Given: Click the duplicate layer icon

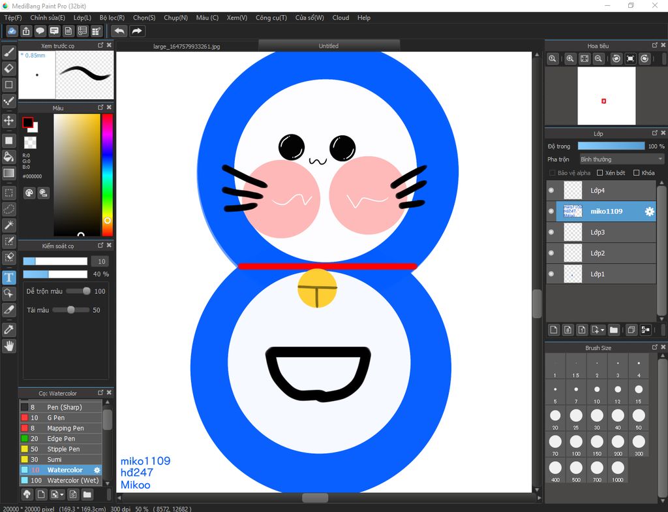Looking at the screenshot, I should pyautogui.click(x=631, y=329).
